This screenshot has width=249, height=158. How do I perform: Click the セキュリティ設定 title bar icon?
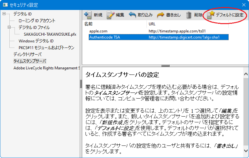(x=5, y=5)
